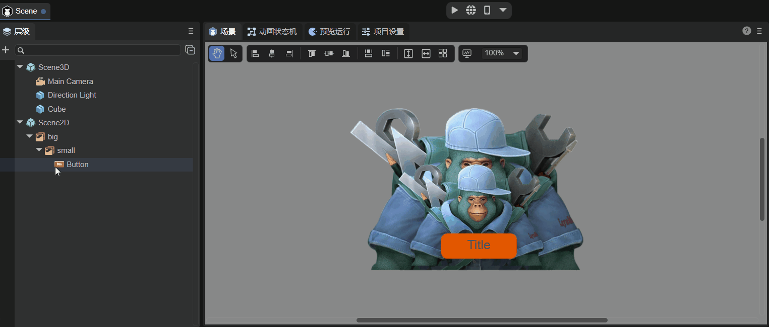Click the align top icon
769x327 pixels.
pyautogui.click(x=312, y=54)
